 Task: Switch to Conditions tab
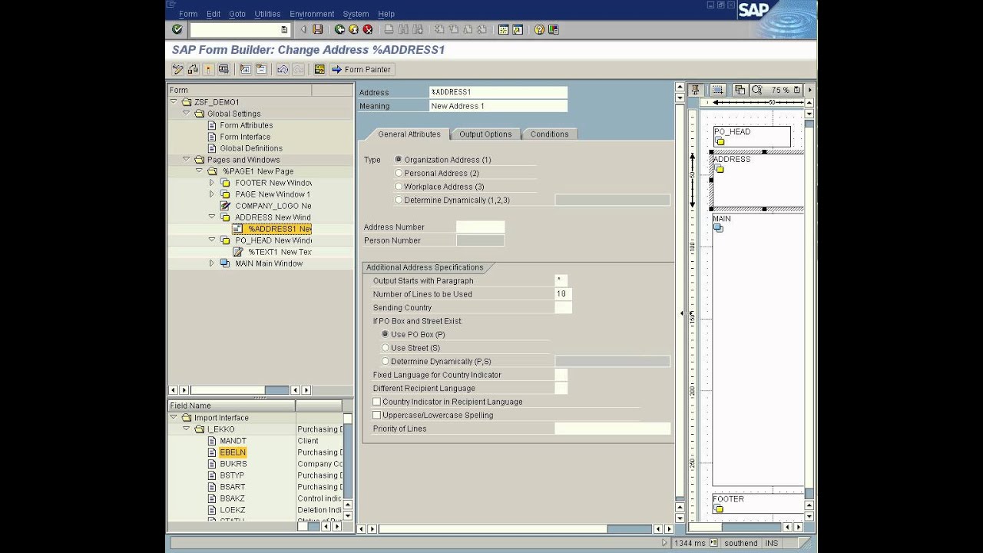(x=550, y=134)
